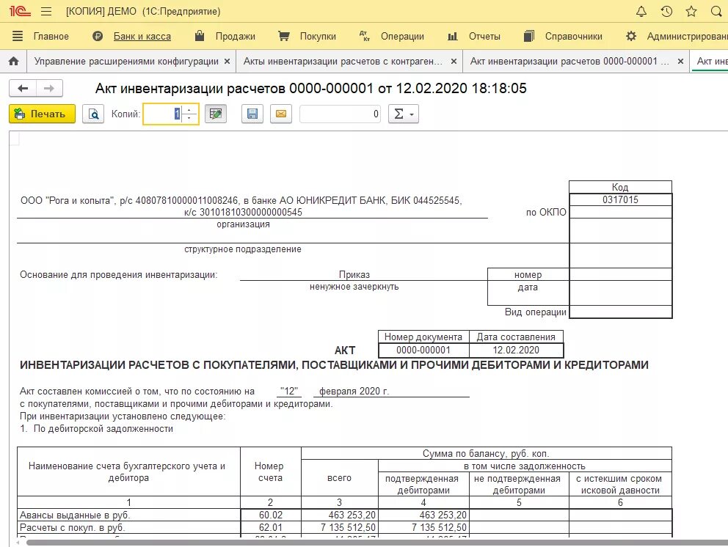The width and height of the screenshot is (728, 547).
Task: Select account number cell 62.01
Action: point(271,527)
